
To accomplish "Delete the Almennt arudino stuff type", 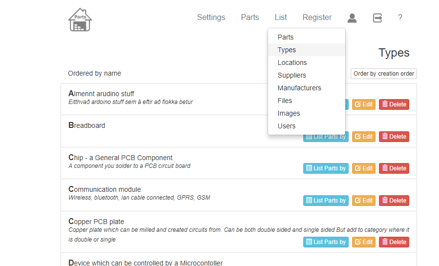I will (394, 104).
